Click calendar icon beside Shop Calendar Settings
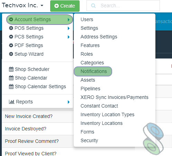The width and height of the screenshot is (172, 156). [11, 86]
